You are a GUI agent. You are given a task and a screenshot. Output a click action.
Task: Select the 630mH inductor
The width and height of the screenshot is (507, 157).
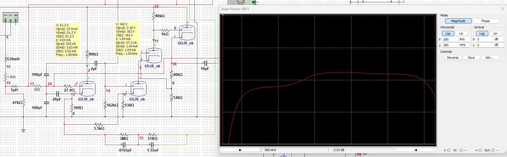(6, 59)
